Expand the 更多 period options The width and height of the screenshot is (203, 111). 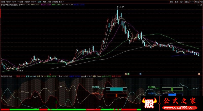tap(60, 2)
